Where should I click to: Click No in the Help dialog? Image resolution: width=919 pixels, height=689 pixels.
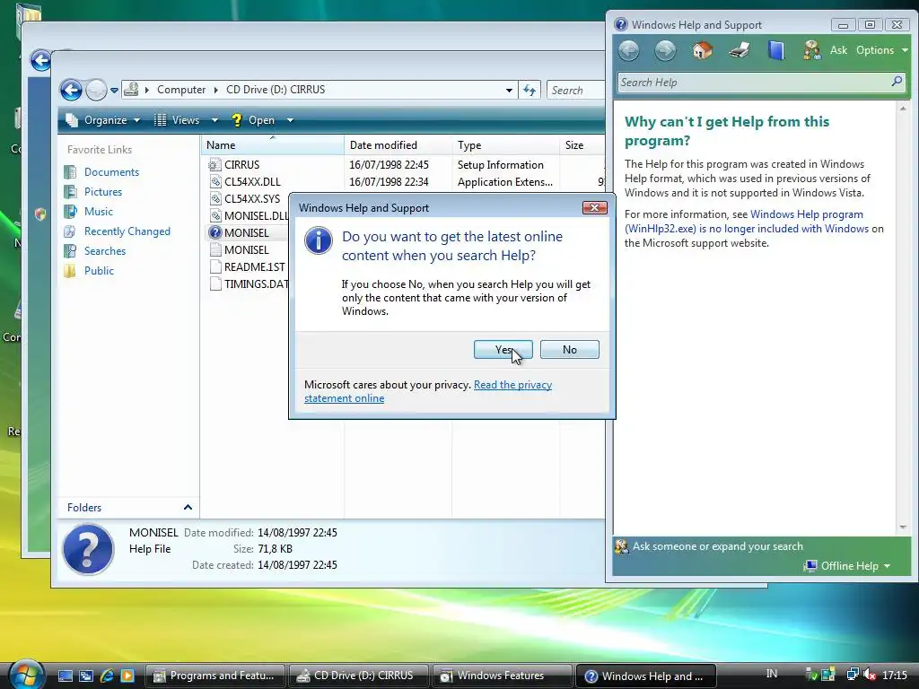click(x=569, y=350)
